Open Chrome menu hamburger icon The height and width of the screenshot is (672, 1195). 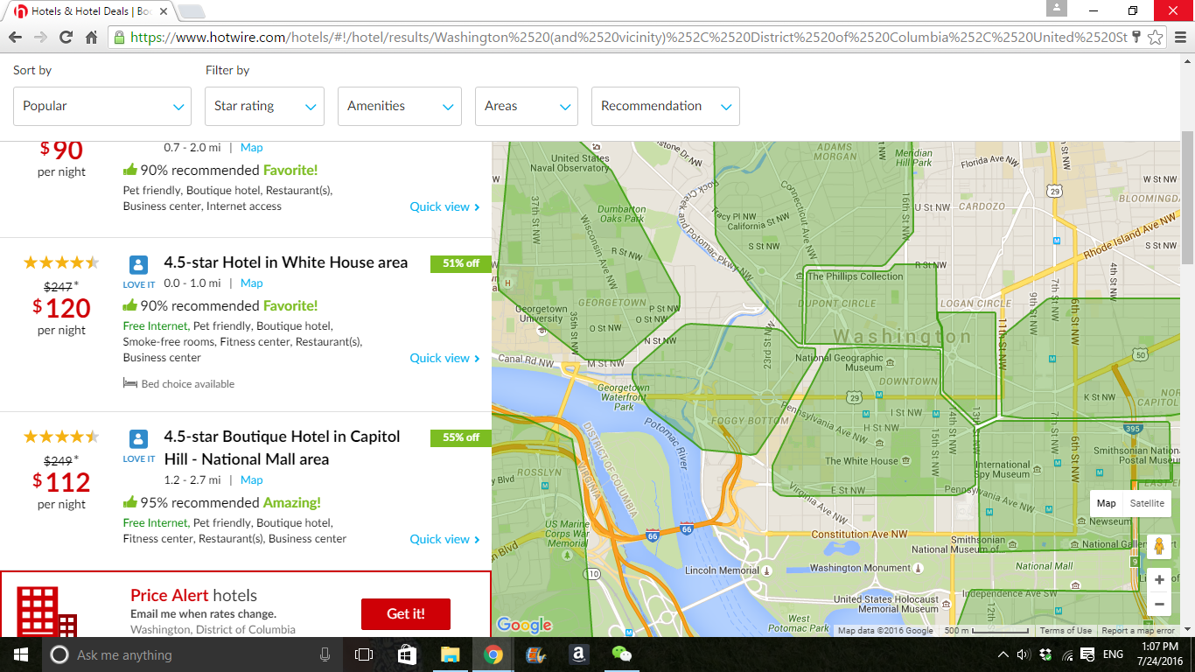[1179, 37]
